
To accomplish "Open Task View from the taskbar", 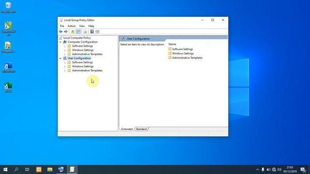I will (27, 170).
